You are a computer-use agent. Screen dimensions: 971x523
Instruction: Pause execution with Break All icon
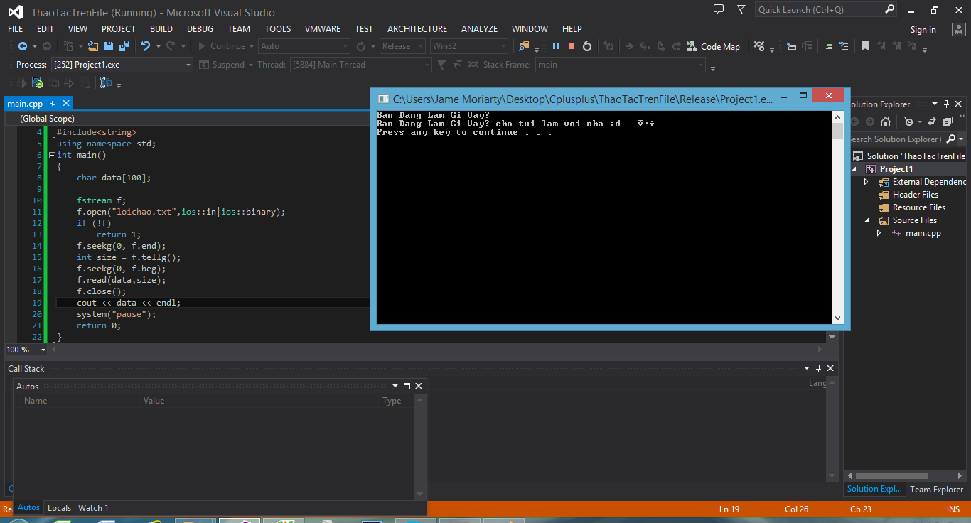click(x=555, y=46)
